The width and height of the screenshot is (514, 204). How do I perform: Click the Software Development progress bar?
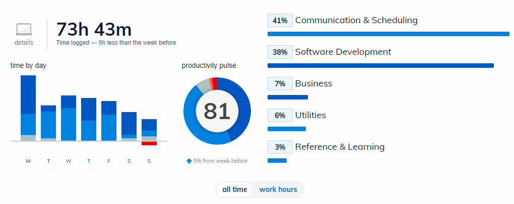tap(380, 65)
